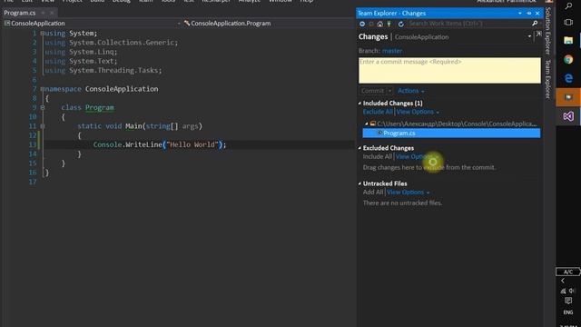Click the Back navigation arrow in Team Explorer

tap(362, 24)
